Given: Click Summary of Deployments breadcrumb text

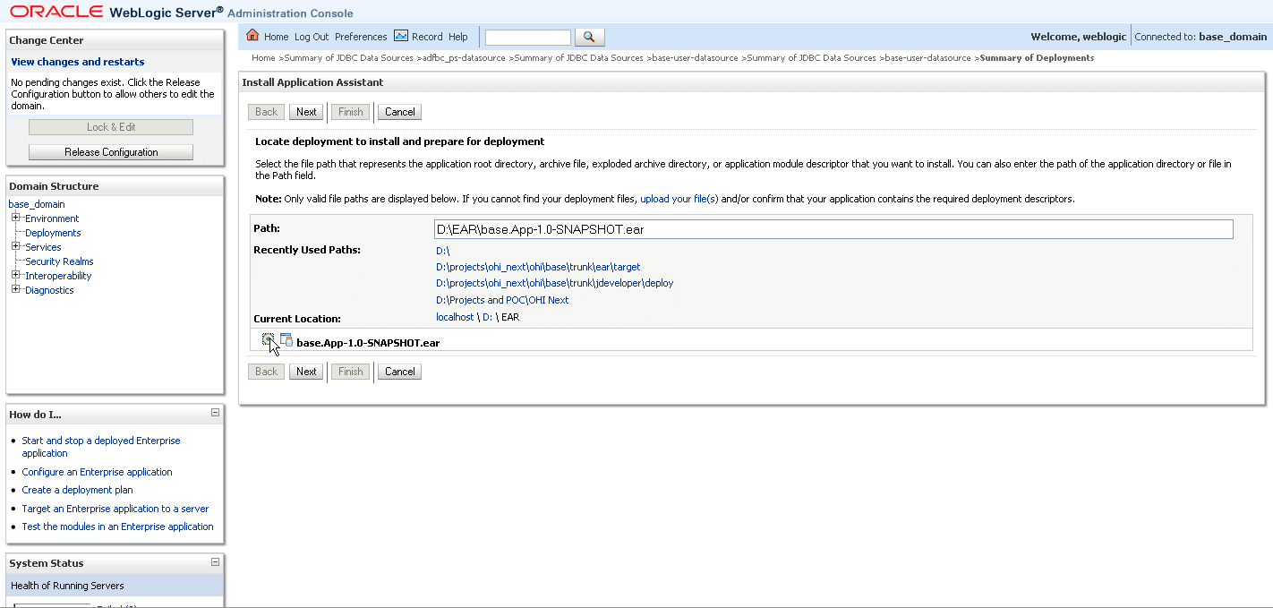Looking at the screenshot, I should tap(1037, 58).
